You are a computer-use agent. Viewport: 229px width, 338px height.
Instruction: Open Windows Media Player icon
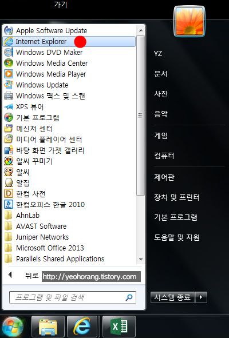[9, 74]
